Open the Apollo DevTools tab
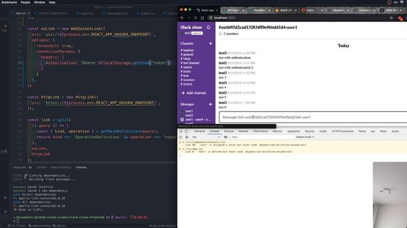The width and height of the screenshot is (407, 228). 396,131
